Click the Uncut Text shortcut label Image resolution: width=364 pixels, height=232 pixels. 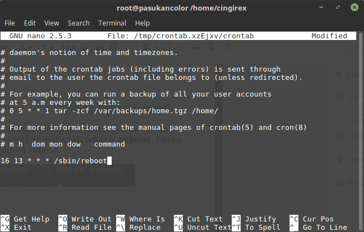tap(208, 228)
